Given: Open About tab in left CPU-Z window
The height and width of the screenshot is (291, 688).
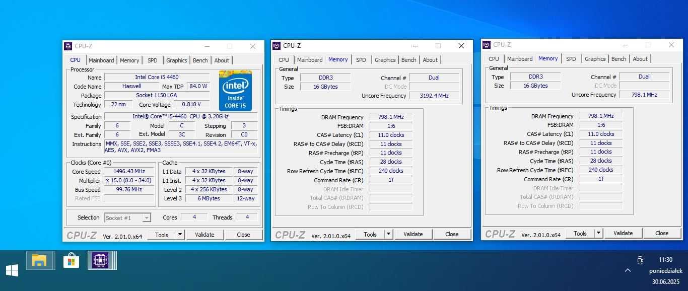Looking at the screenshot, I should click(222, 60).
